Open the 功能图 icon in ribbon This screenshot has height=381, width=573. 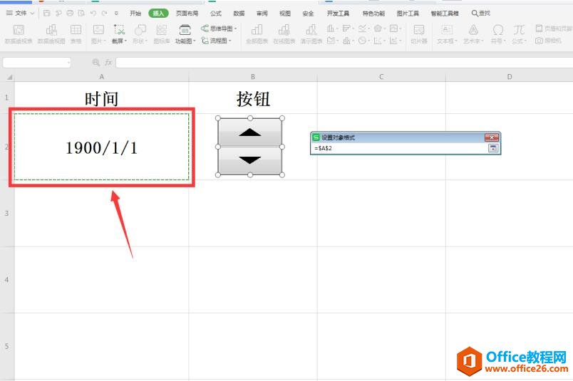[x=185, y=33]
